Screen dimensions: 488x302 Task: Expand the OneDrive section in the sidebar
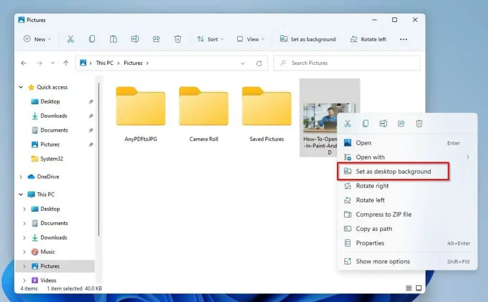click(x=20, y=177)
